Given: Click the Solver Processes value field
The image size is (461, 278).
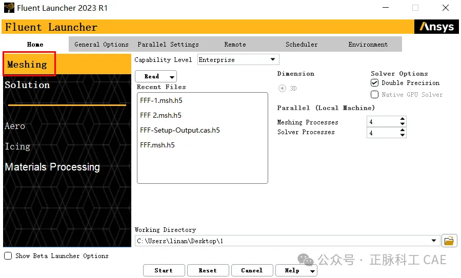Looking at the screenshot, I should tap(383, 133).
